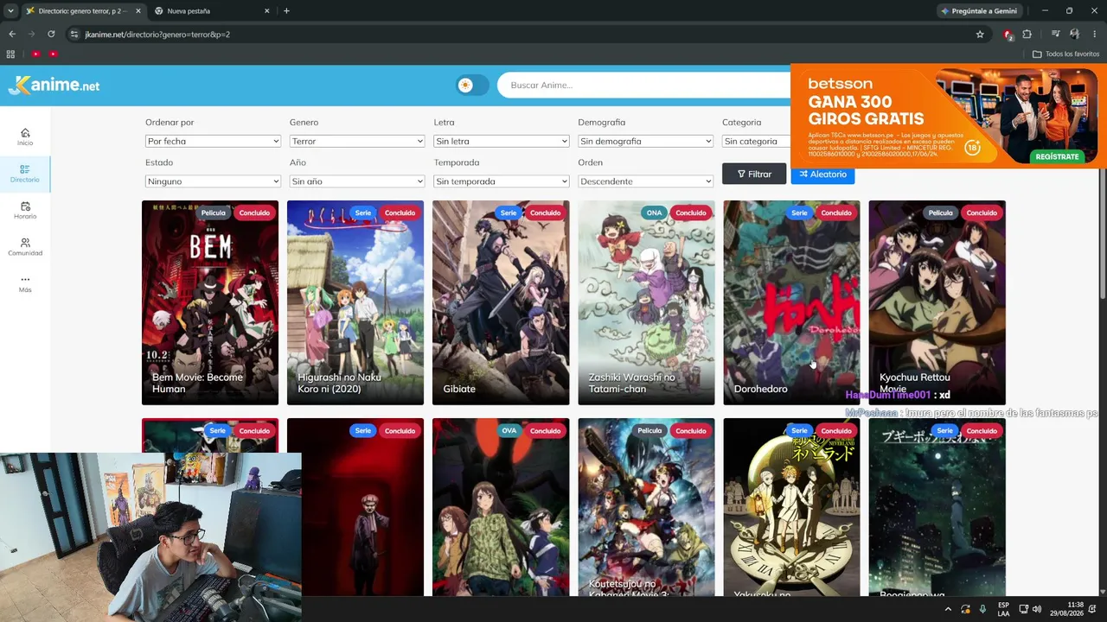1107x622 pixels.
Task: Click Pregúntale a Gemini button
Action: click(978, 11)
